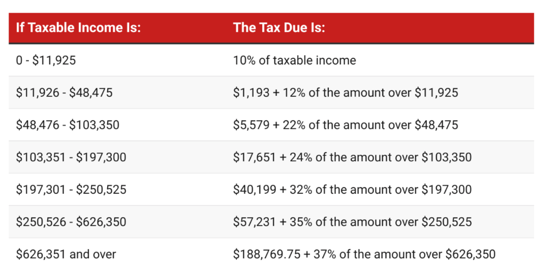Select the "$250,526 - $626,350" income range

pyautogui.click(x=71, y=222)
